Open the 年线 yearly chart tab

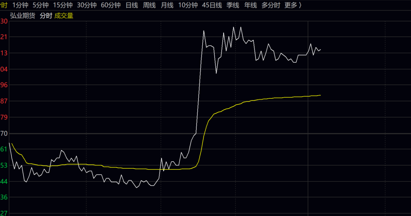coord(250,5)
